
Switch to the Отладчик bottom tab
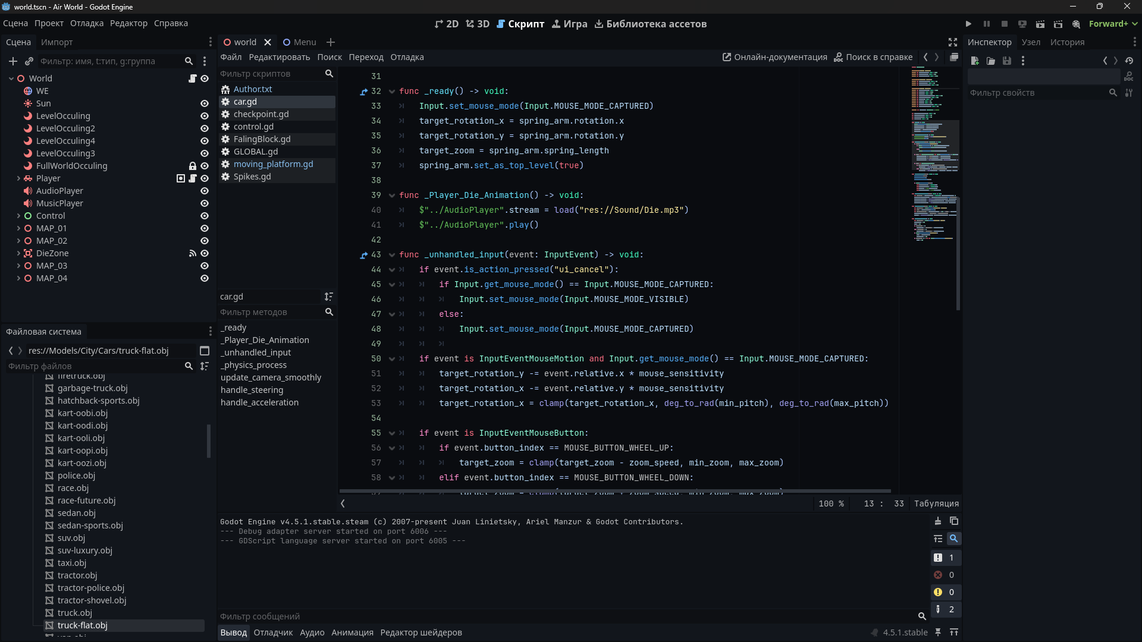click(x=273, y=632)
